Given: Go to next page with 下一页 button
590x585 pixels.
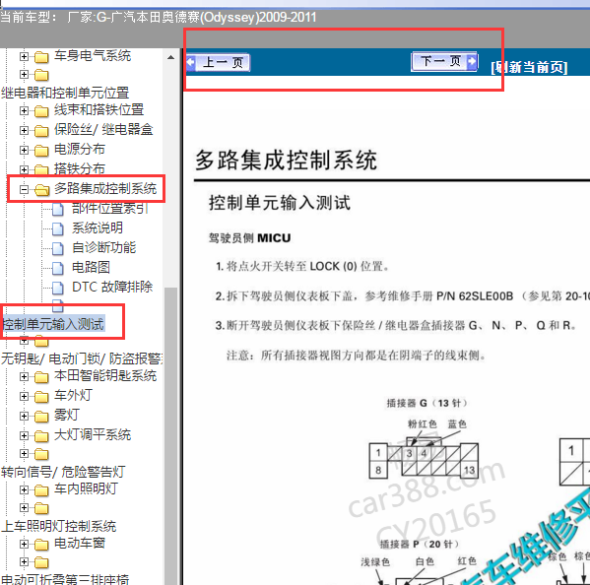Looking at the screenshot, I should coord(445,61).
